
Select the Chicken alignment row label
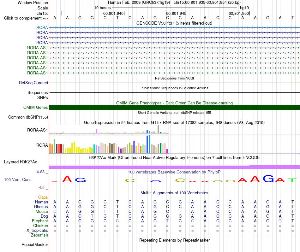tap(40, 226)
